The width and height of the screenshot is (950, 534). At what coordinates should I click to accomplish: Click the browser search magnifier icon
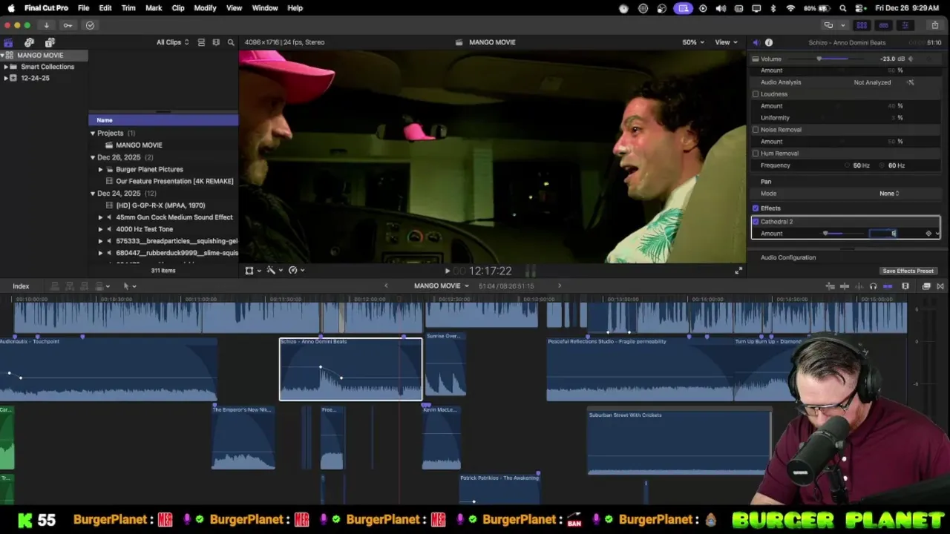pyautogui.click(x=231, y=42)
